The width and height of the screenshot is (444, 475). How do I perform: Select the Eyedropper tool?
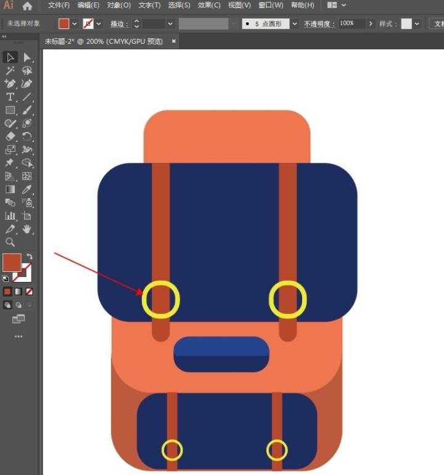pyautogui.click(x=27, y=189)
